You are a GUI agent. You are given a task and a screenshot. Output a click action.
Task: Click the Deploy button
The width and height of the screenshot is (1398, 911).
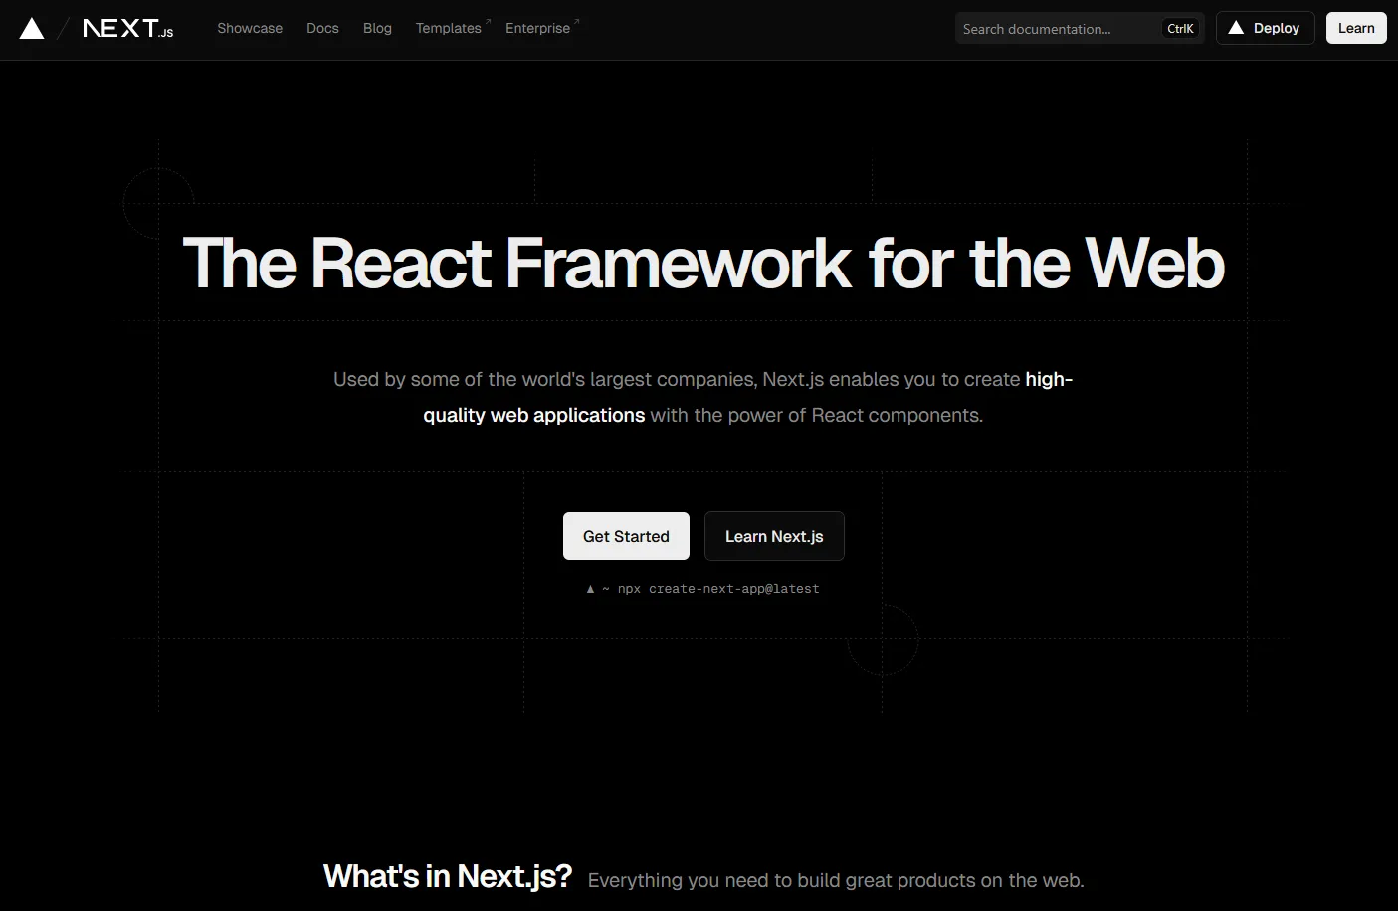point(1265,28)
